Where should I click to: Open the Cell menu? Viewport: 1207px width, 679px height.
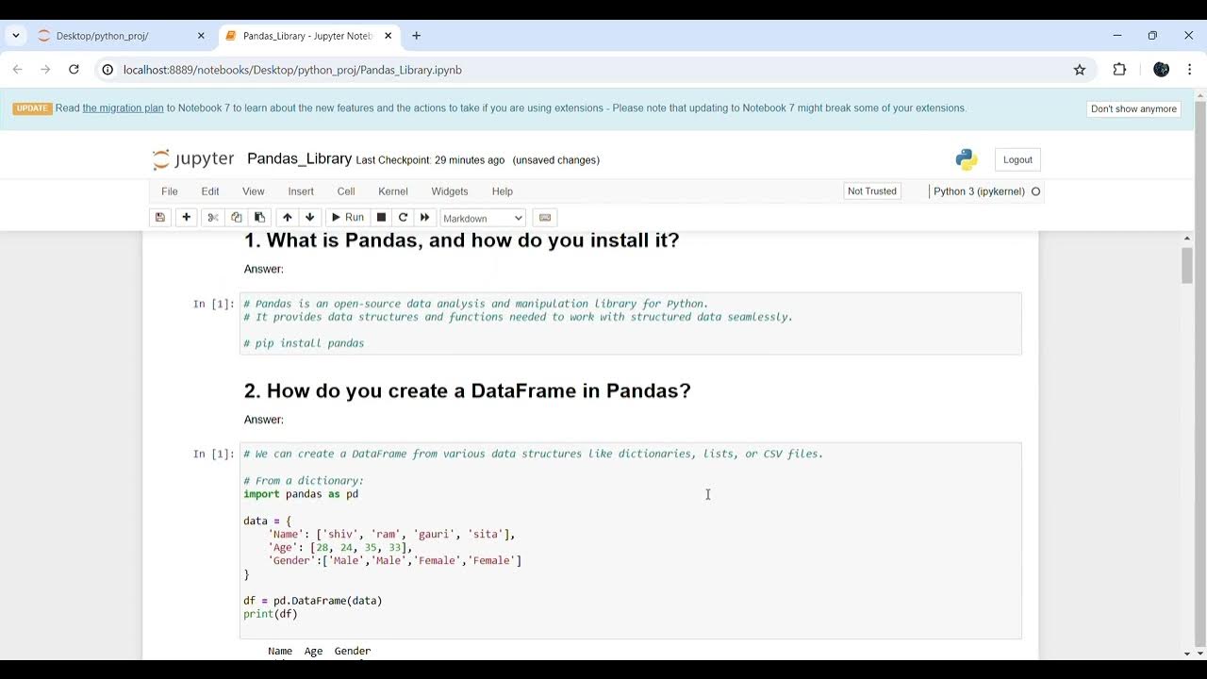click(346, 191)
